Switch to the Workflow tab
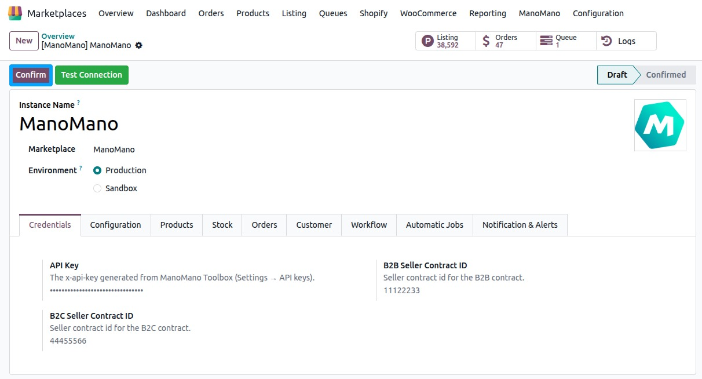The height and width of the screenshot is (379, 702). tap(369, 225)
